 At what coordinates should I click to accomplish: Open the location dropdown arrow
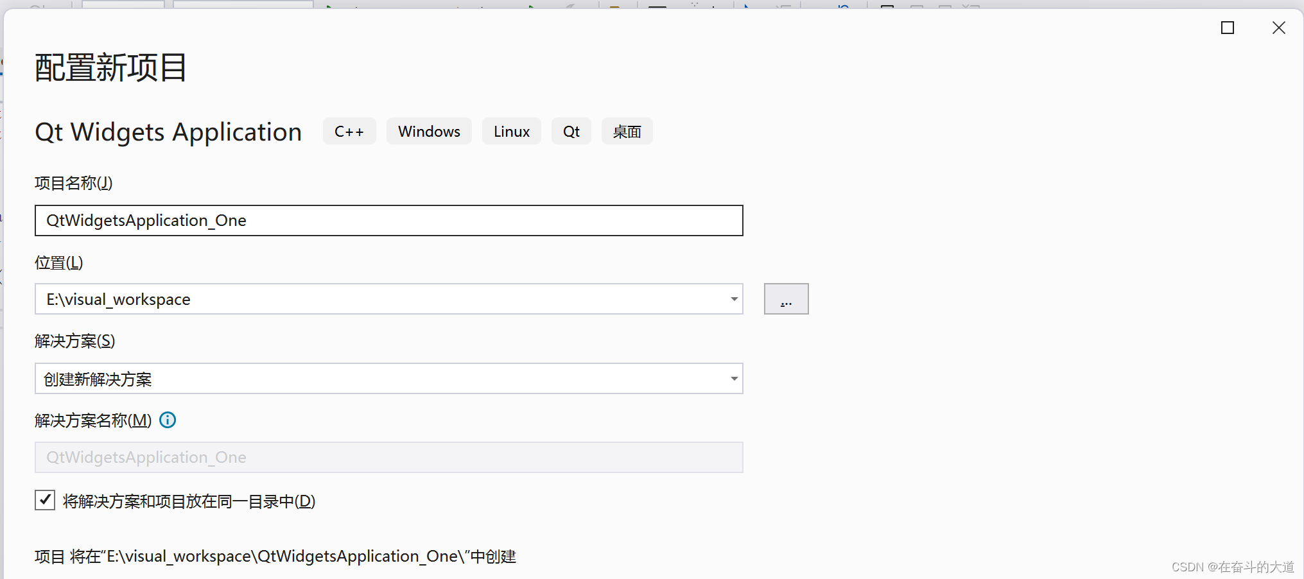(733, 299)
